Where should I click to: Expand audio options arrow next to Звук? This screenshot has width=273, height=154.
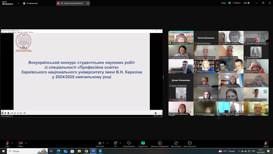[12, 143]
